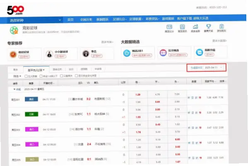This screenshot has height=166, width=248.
Task: Open the score icon showing 1:0 near the page top
Action: (169, 27)
